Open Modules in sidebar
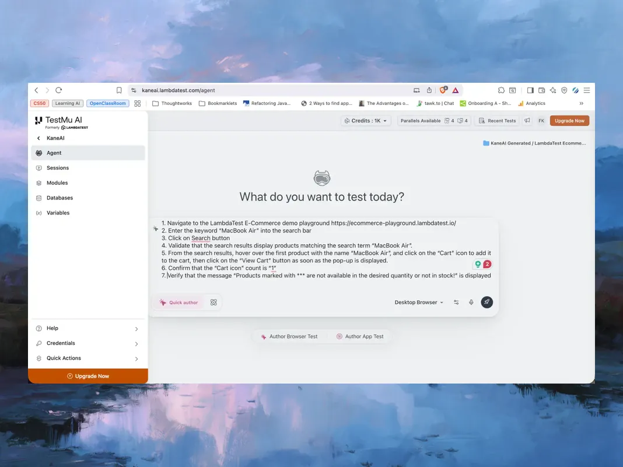The height and width of the screenshot is (467, 623). (x=88, y=182)
